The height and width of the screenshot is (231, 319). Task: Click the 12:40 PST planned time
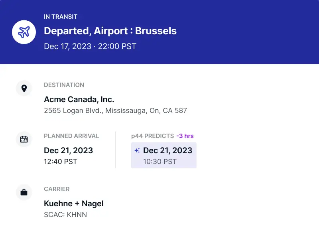tap(61, 162)
